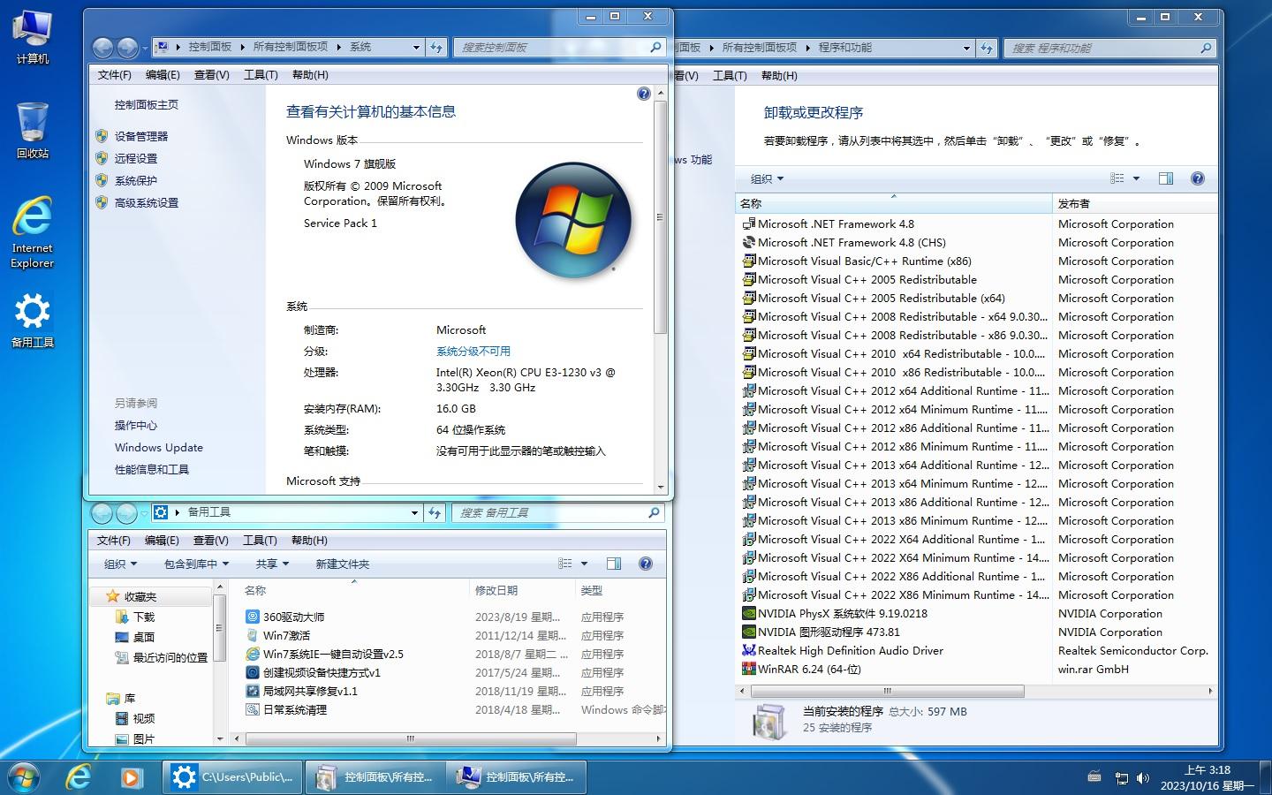Click the back arrow in 备用工具 window
The width and height of the screenshot is (1272, 795).
(x=102, y=512)
